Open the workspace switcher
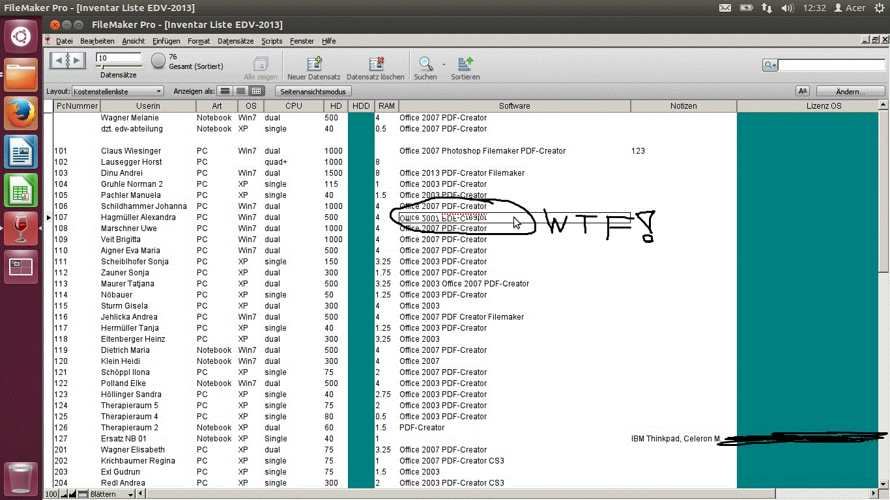890x500 pixels. [21, 266]
